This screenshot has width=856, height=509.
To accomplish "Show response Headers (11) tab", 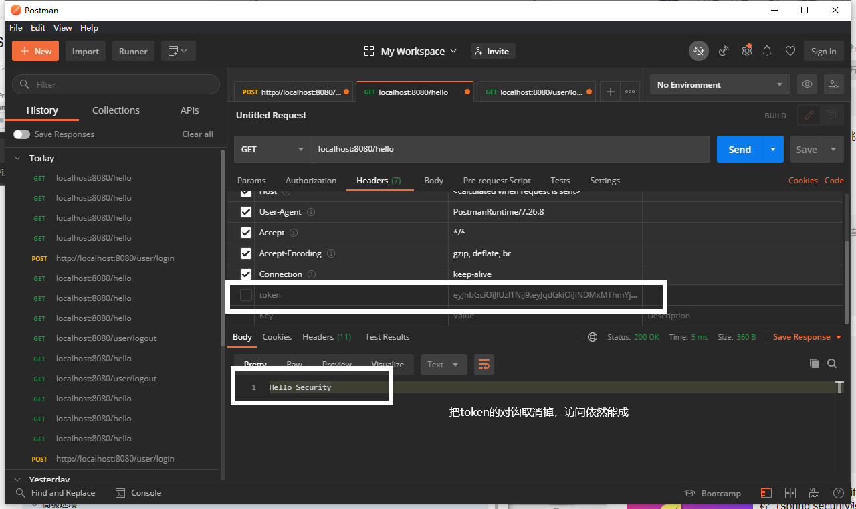I will point(327,337).
